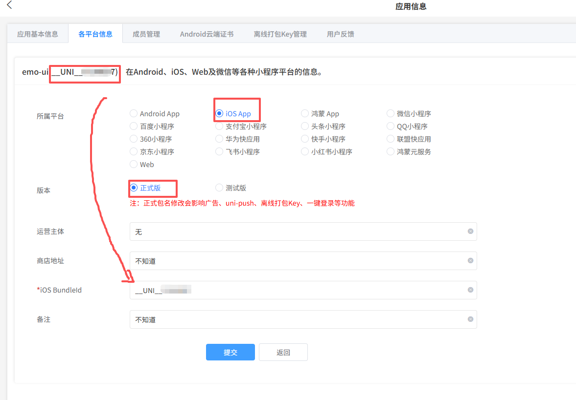
Task: Select the 联盟快应用 platform radio
Action: [x=391, y=139]
